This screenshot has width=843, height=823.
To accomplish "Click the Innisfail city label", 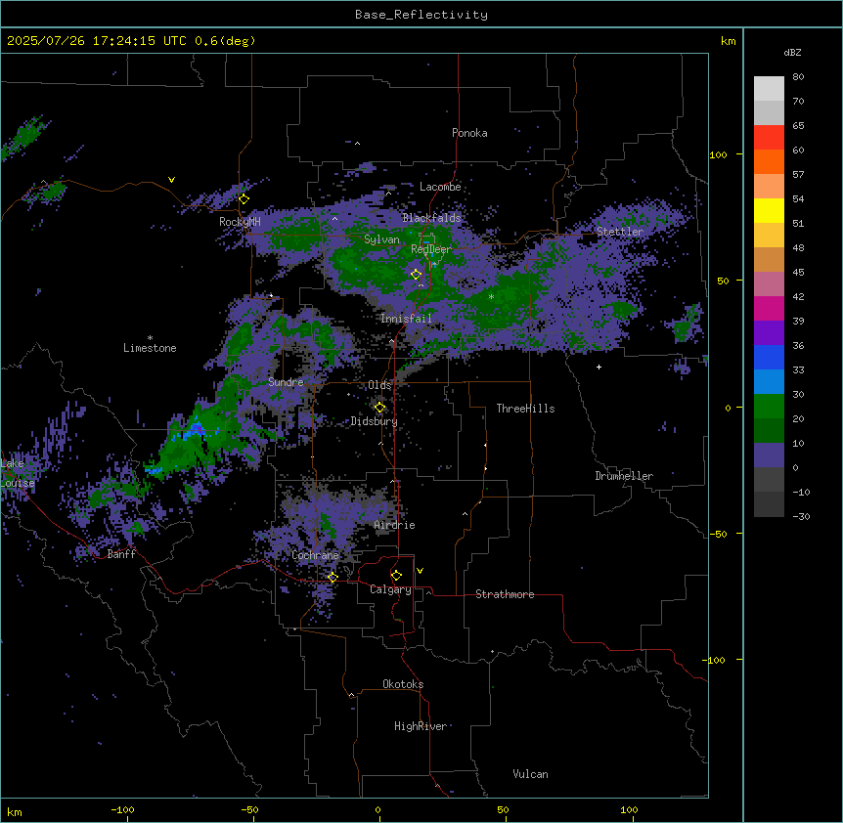I will click(x=406, y=319).
